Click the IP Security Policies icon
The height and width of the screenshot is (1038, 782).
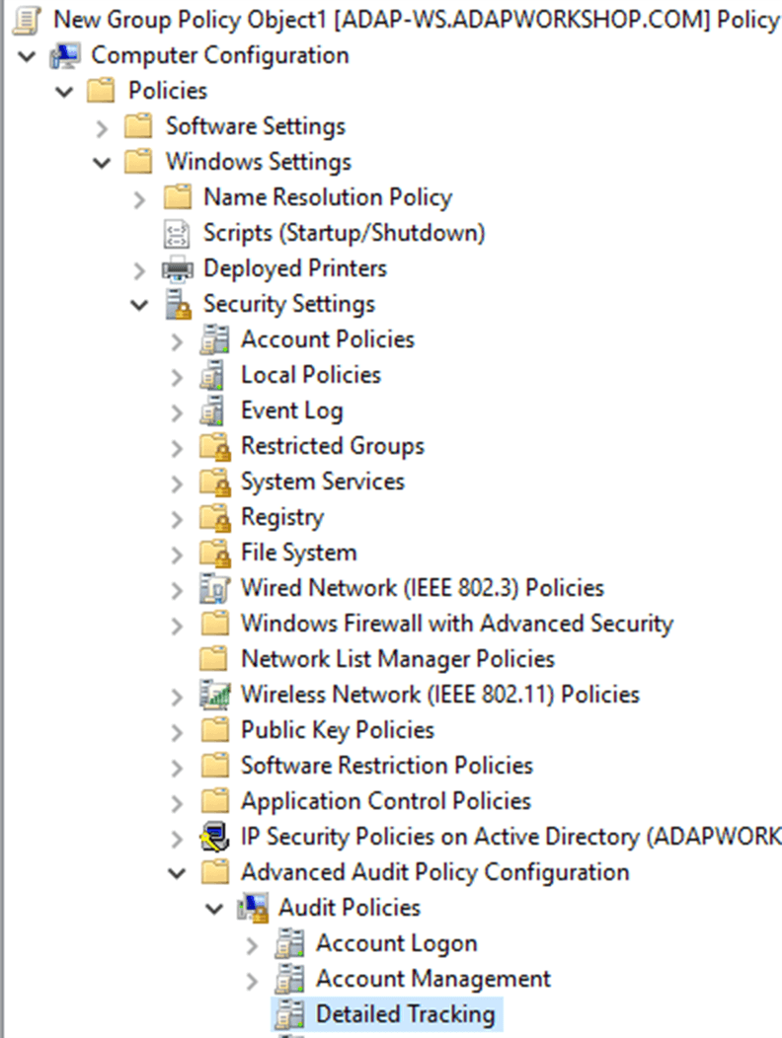[214, 837]
